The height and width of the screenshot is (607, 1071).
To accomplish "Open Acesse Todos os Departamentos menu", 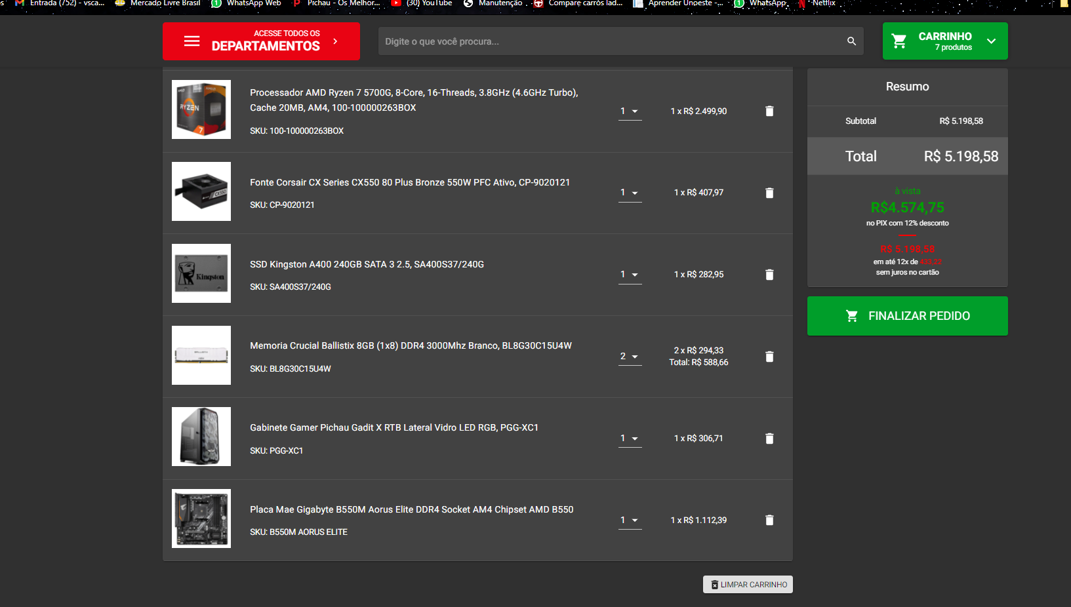I will click(x=261, y=41).
